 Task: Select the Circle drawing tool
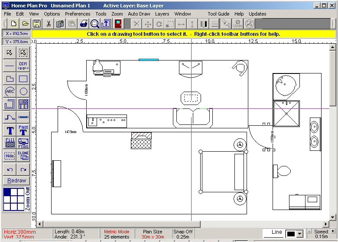tap(23, 91)
